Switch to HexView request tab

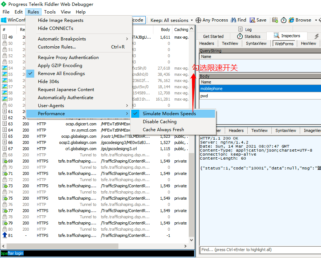(308, 43)
